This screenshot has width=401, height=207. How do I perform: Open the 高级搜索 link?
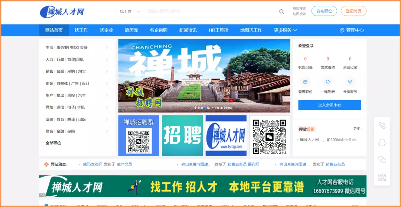[299, 9]
